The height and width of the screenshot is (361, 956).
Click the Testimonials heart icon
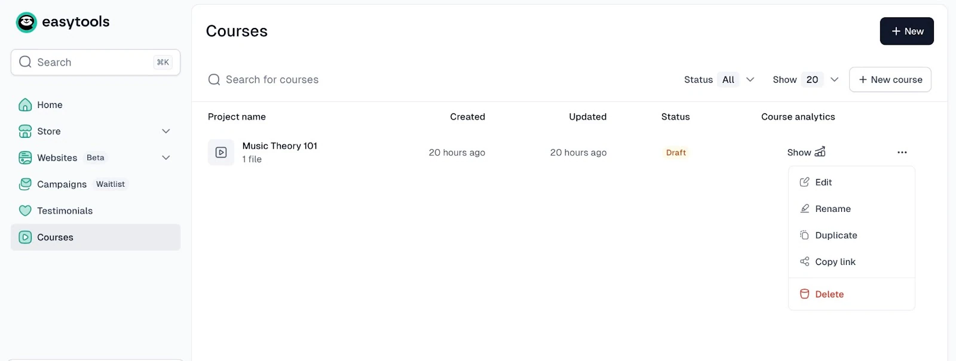point(25,211)
